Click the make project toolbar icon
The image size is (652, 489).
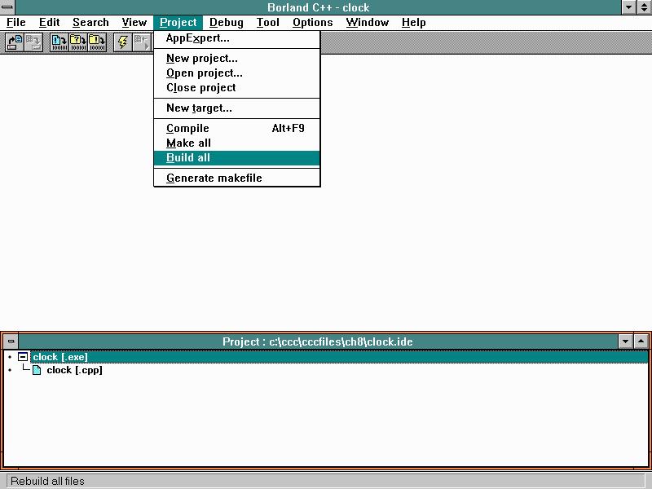click(78, 42)
